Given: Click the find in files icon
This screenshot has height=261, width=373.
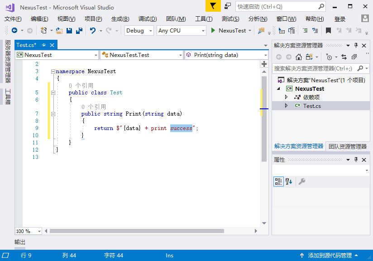Looking at the screenshot, I should tap(262, 30).
